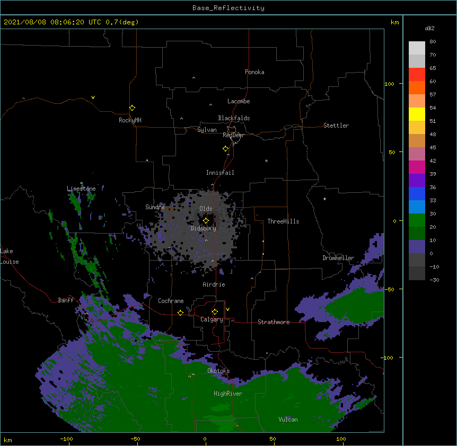
Task: Click the yellow diamond marker near RockyMH
Action: pos(133,108)
